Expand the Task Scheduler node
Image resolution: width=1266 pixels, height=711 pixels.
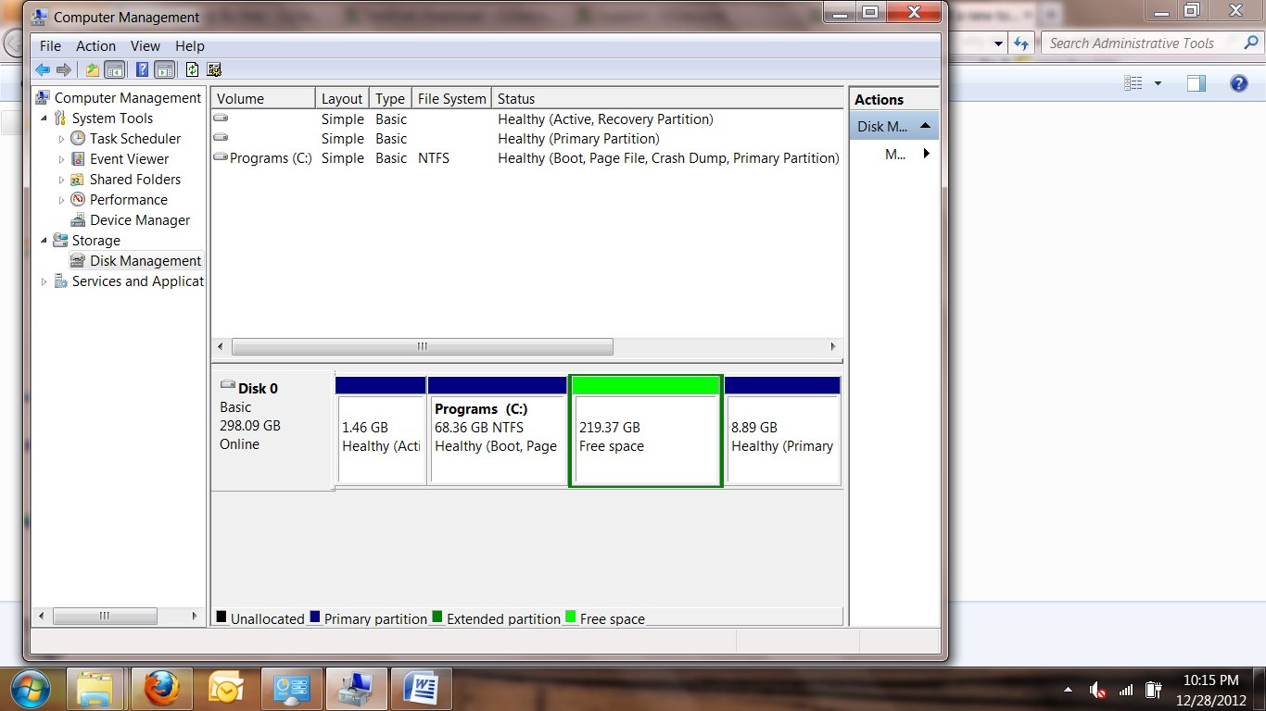[62, 139]
